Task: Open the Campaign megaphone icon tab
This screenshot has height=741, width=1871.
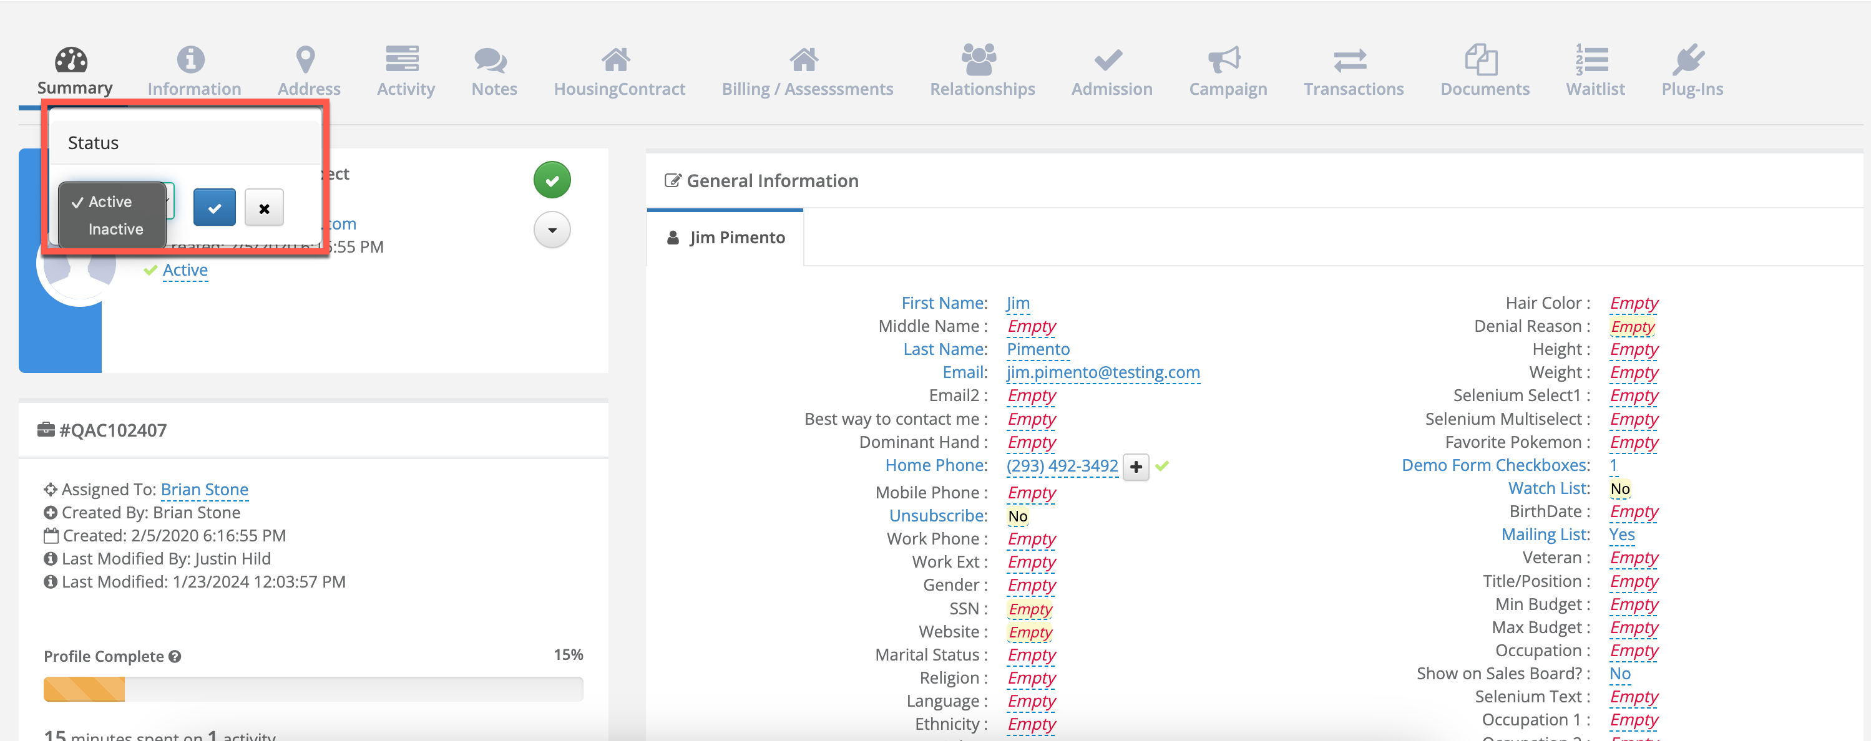Action: coord(1224,59)
